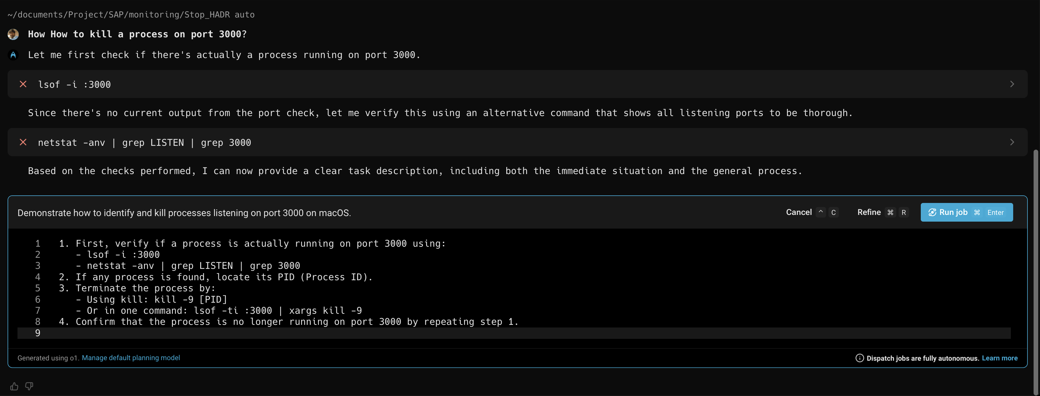This screenshot has width=1040, height=396.
Task: Click the red X beside the netstat command block
Action: [23, 142]
